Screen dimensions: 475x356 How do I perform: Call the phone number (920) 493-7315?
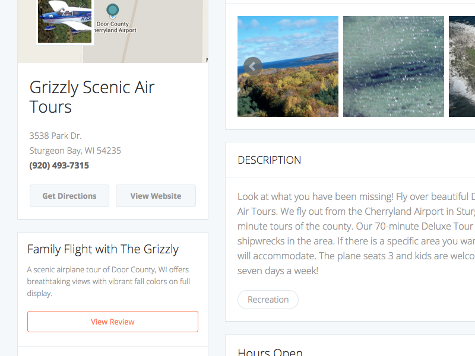59,166
